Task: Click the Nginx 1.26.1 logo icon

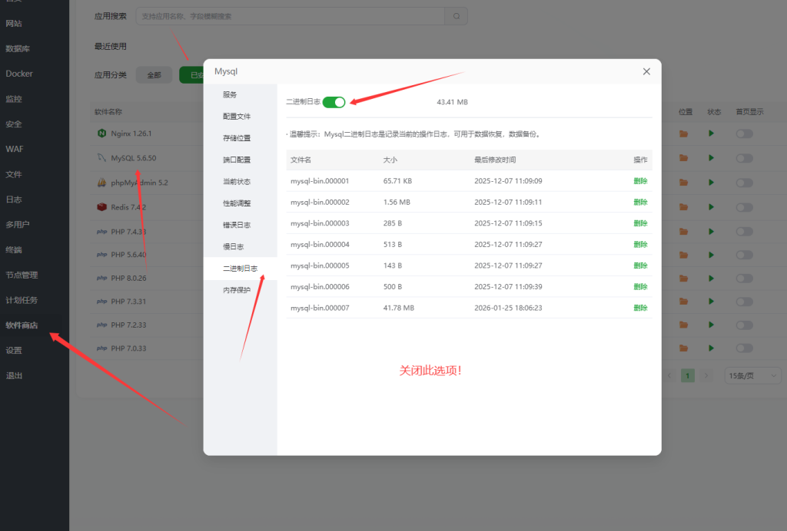Action: pos(101,134)
